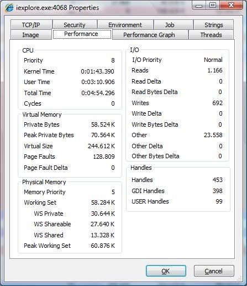Click the Virtual Memory group heading
This screenshot has width=247, height=286.
[42, 115]
